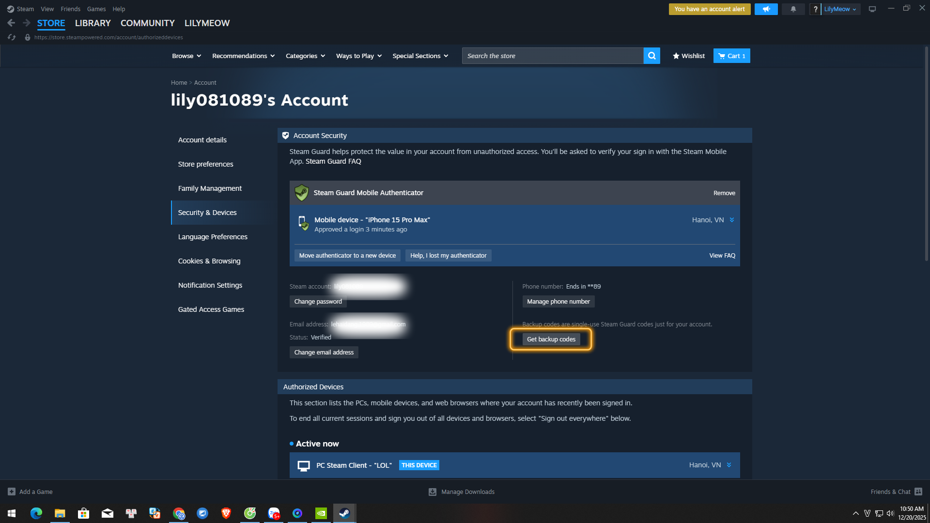The height and width of the screenshot is (523, 930).
Task: Open NVIDIA app from taskbar
Action: tap(321, 513)
